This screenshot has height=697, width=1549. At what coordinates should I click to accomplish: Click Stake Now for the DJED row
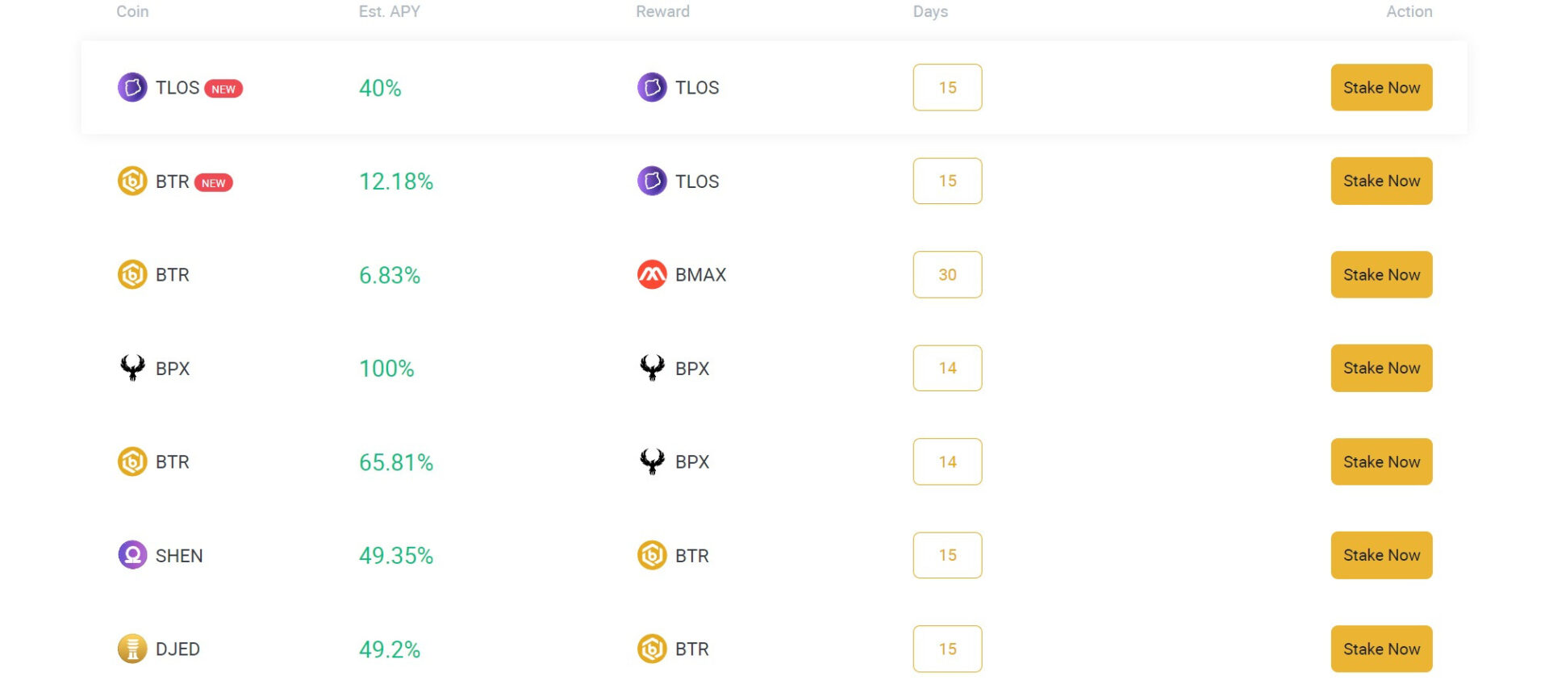coord(1381,649)
